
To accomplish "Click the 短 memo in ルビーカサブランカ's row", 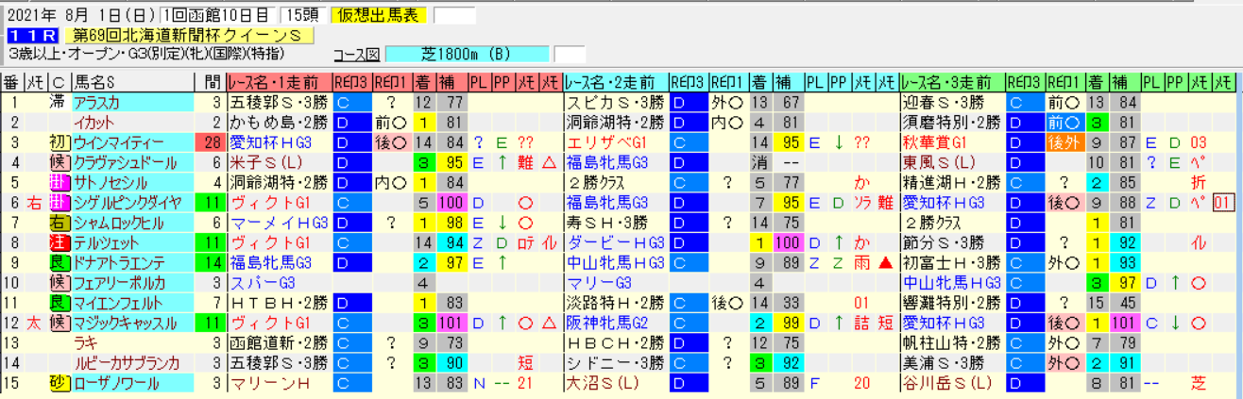I will [x=526, y=363].
